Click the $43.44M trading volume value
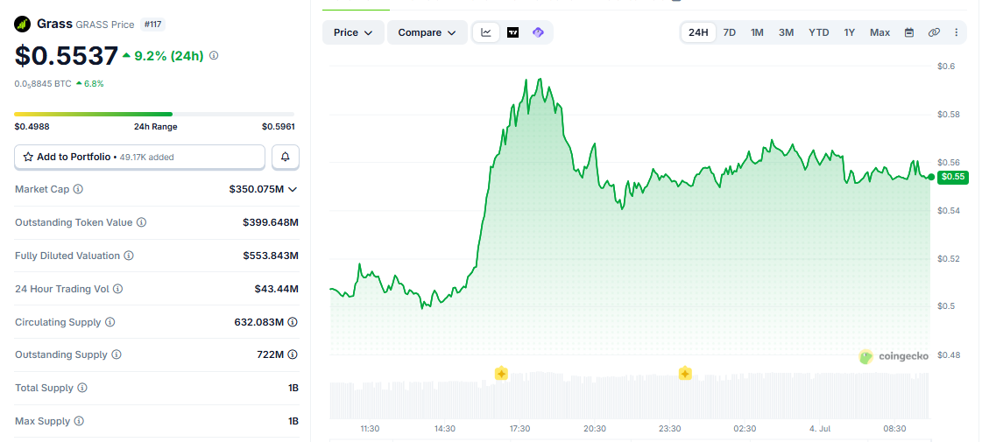Screen dimensions: 982x442 [276, 289]
